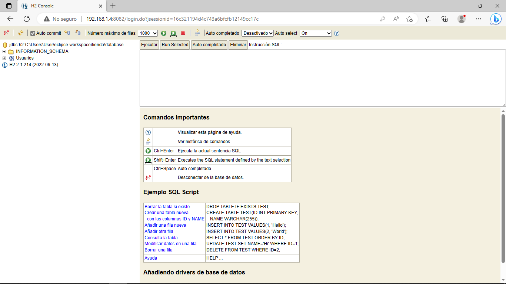Image resolution: width=506 pixels, height=284 pixels.
Task: Click the Commit icon in toolbar
Action: [78, 33]
